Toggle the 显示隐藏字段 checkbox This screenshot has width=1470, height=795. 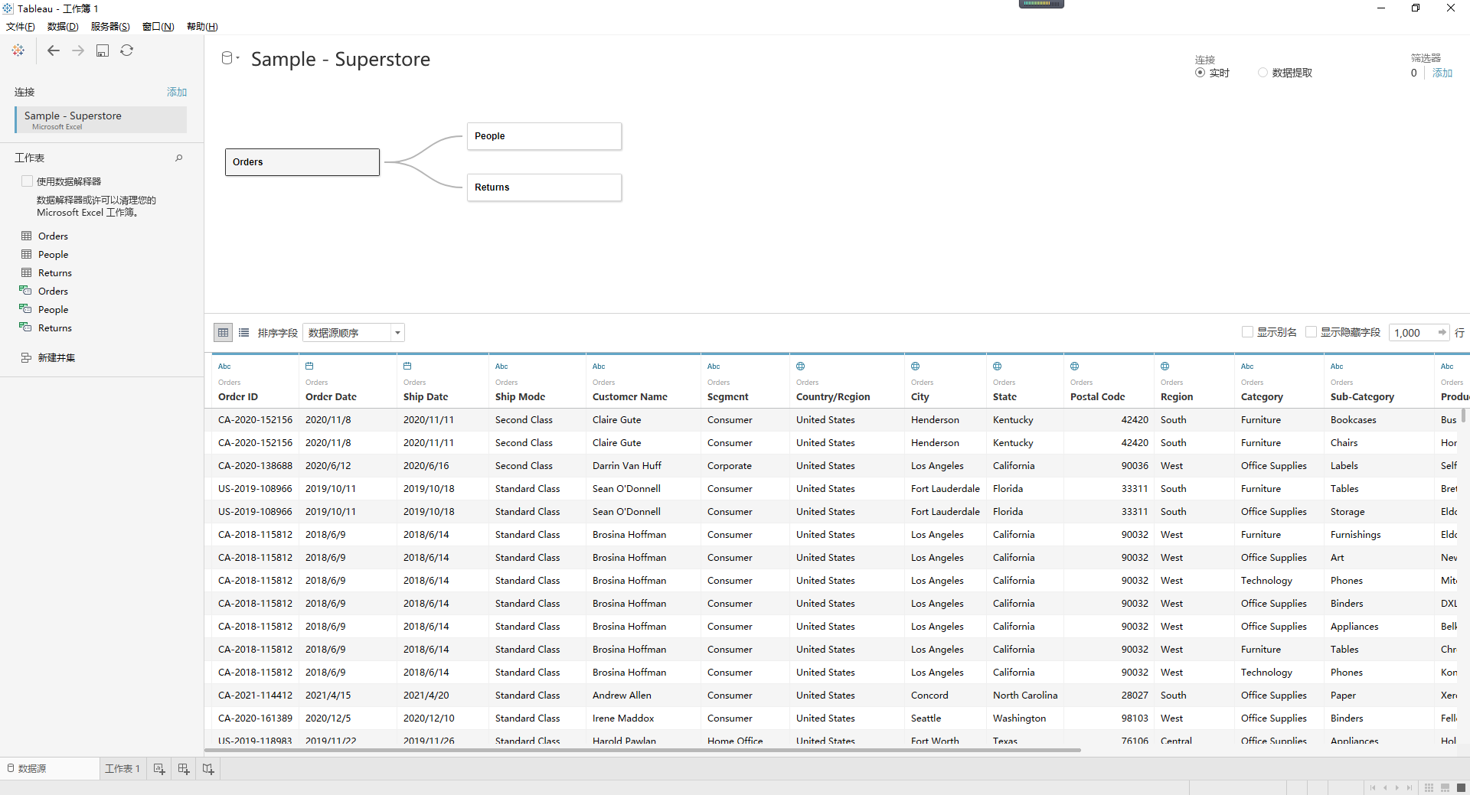pos(1311,332)
